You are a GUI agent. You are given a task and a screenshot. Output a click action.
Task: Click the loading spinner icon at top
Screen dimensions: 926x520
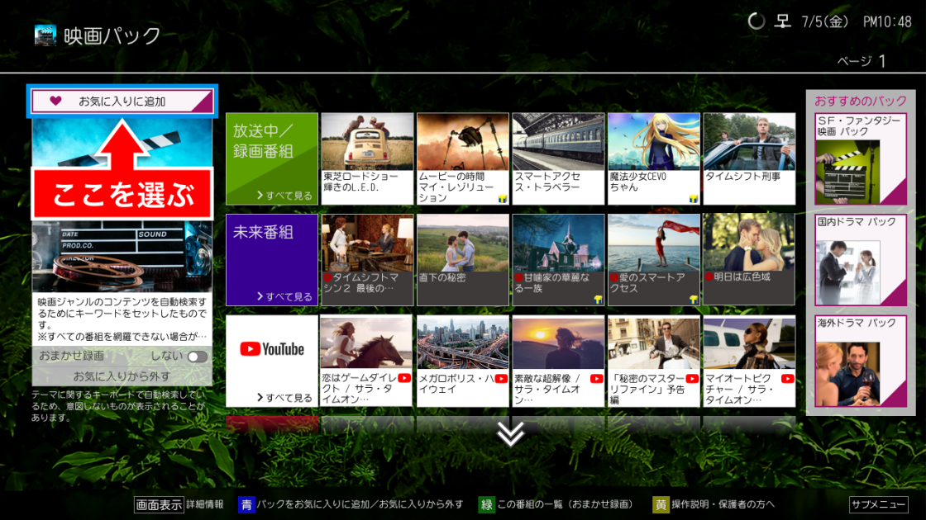(x=756, y=21)
